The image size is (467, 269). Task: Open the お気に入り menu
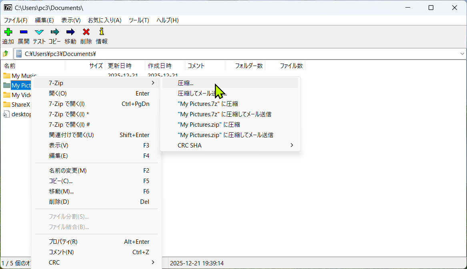pyautogui.click(x=104, y=20)
